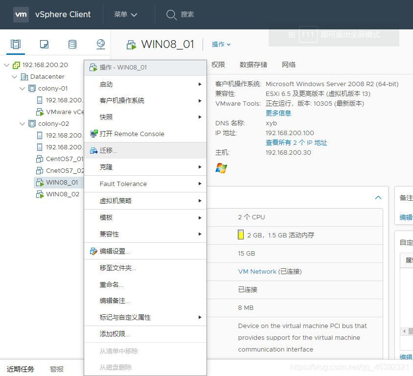Select 编辑备注... menu entry
Screen dimensions: 413x376
point(145,301)
